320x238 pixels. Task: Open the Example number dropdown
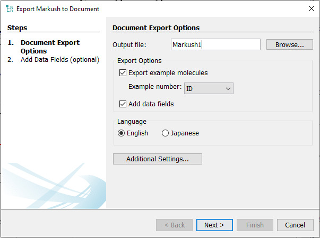[x=209, y=89]
